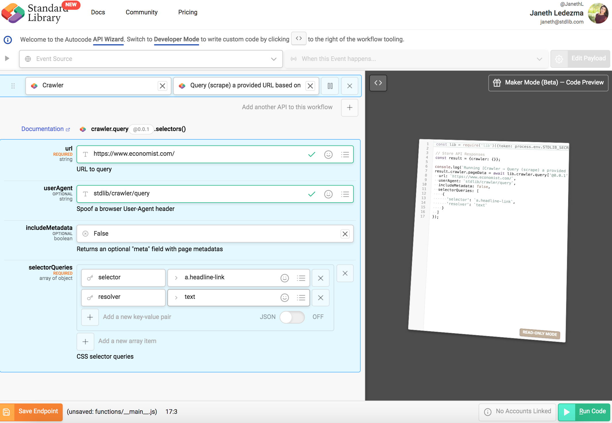The height and width of the screenshot is (423, 612).
Task: Click the Developer Mode link
Action: (176, 39)
